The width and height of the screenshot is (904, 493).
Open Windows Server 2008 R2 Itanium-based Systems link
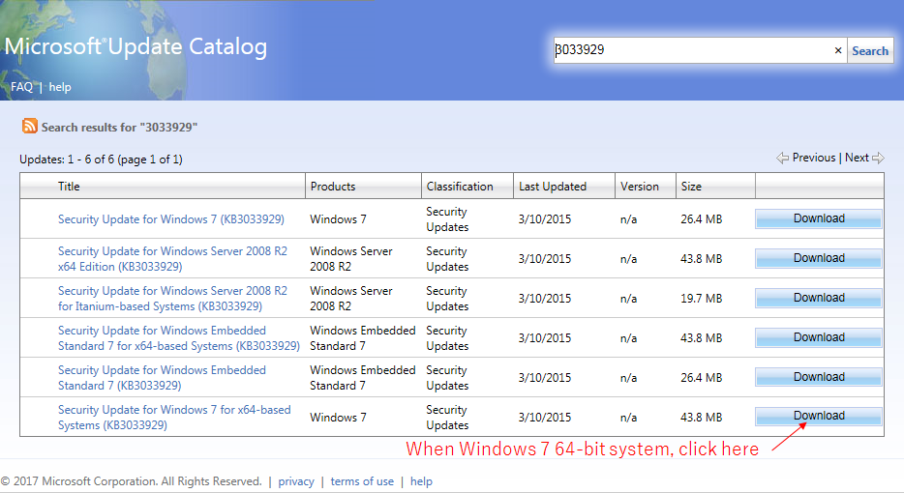click(172, 299)
